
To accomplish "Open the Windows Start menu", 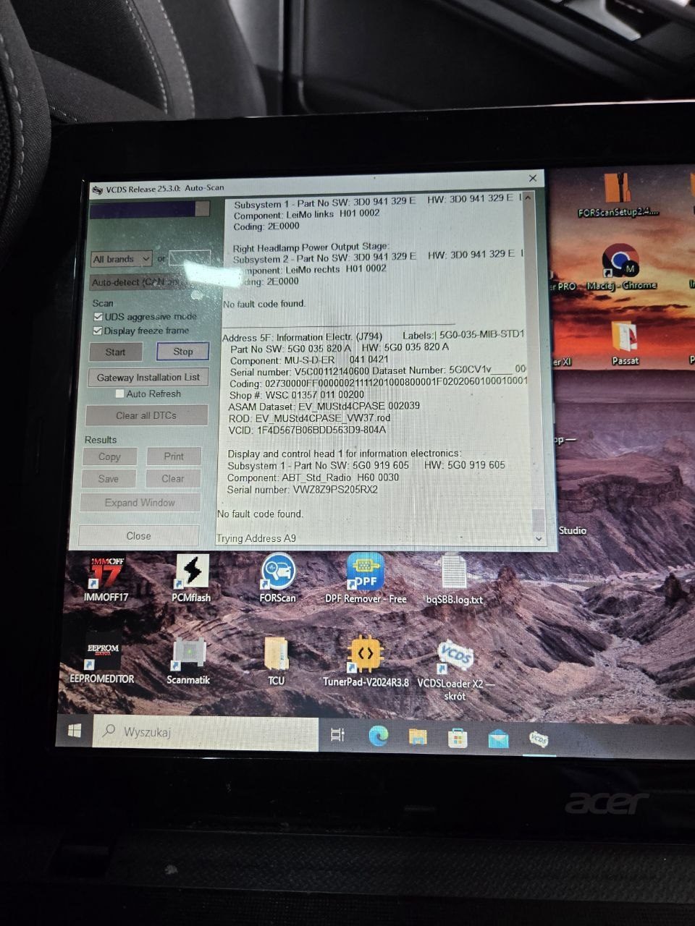I will point(75,731).
